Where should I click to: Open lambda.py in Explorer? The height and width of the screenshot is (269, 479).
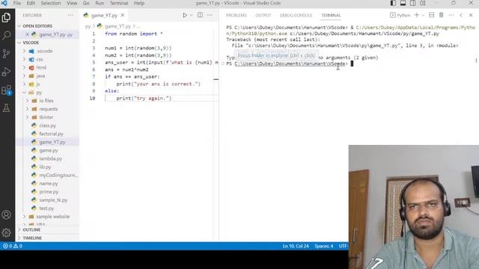pyautogui.click(x=50, y=158)
